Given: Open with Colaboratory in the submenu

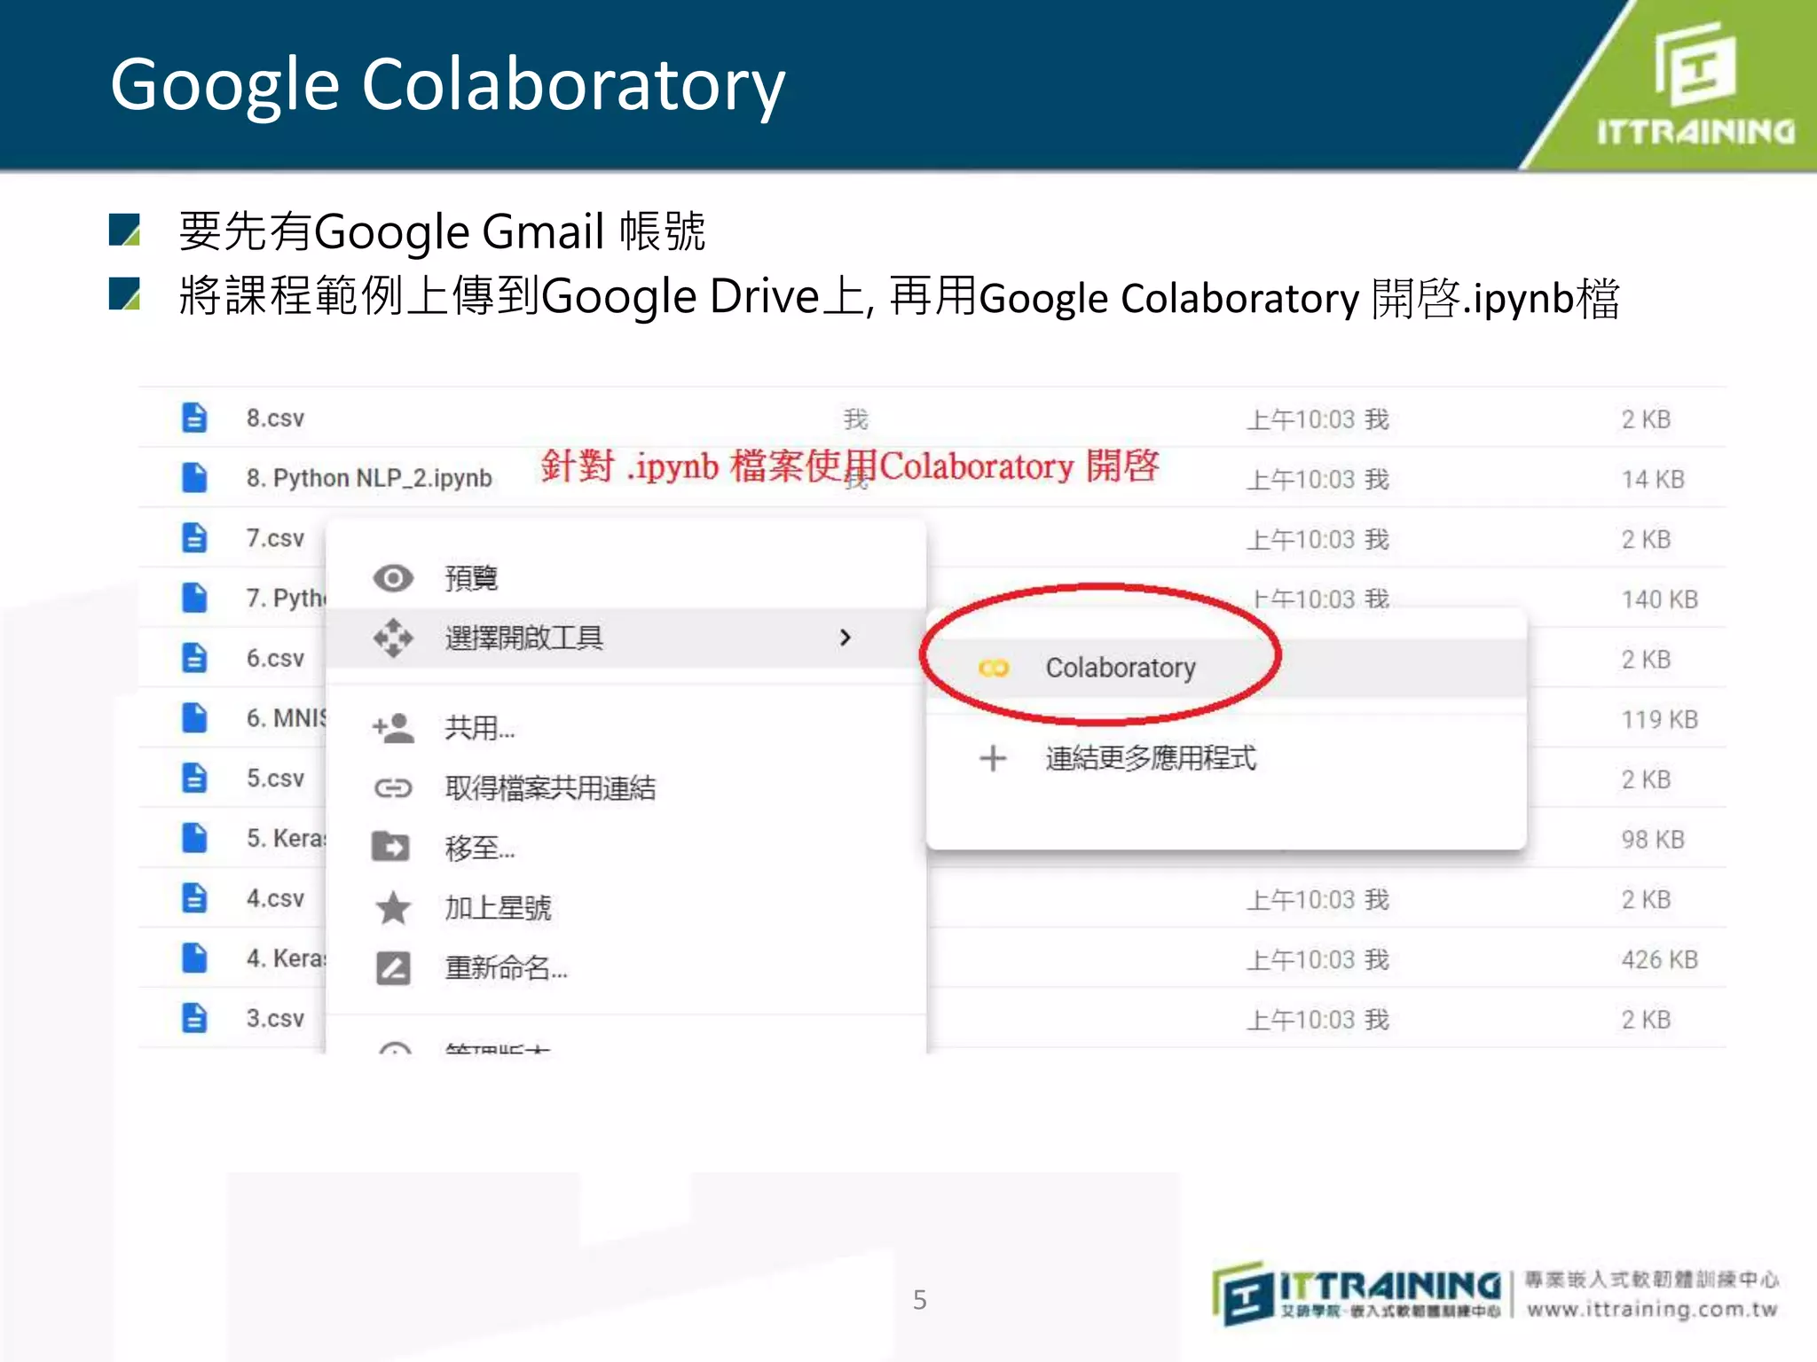Looking at the screenshot, I should pyautogui.click(x=1226, y=668).
